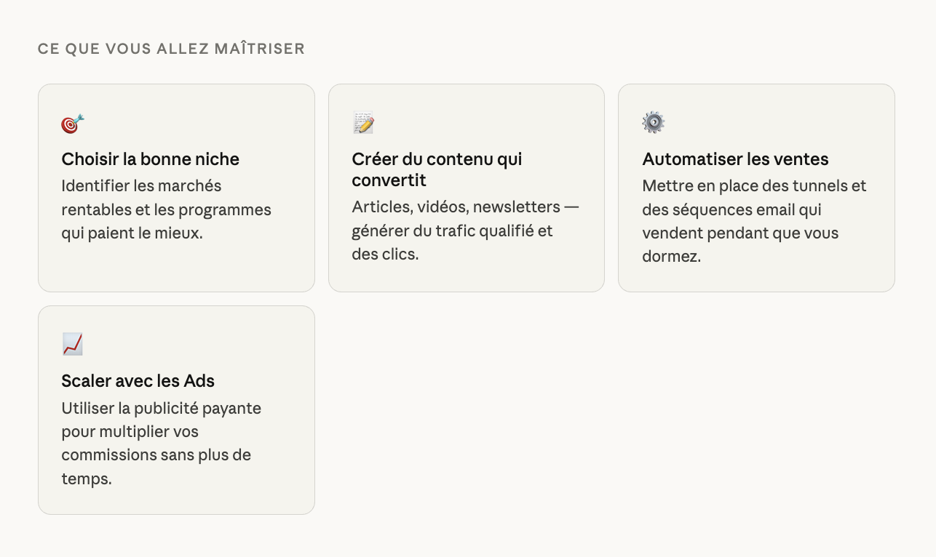
Task: Click the rising chart icon
Action: [72, 344]
